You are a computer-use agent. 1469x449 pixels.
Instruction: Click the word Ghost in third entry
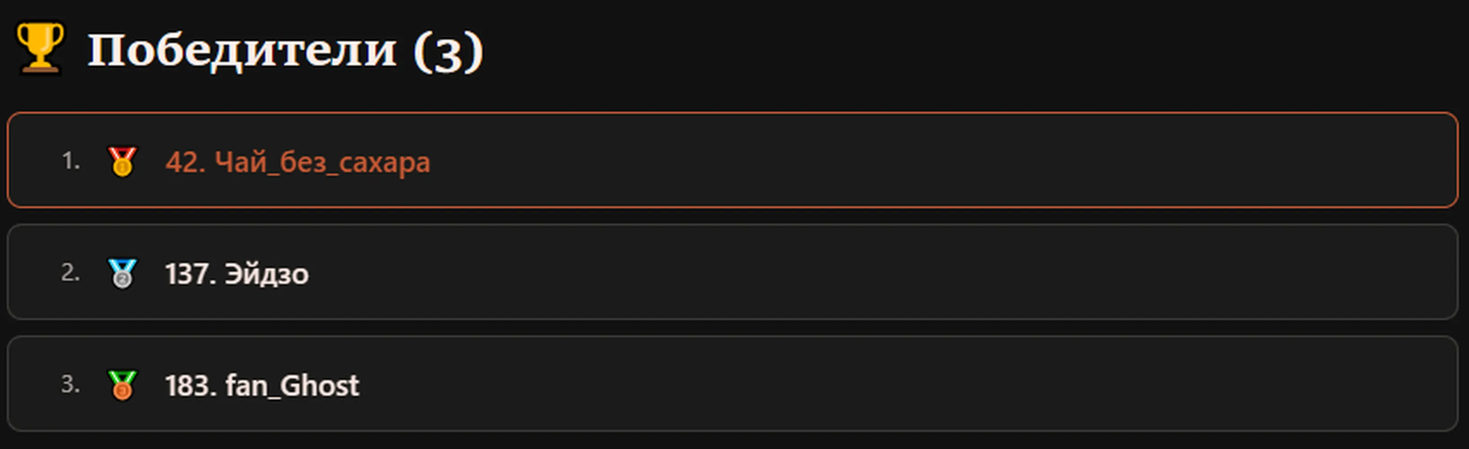pos(319,386)
